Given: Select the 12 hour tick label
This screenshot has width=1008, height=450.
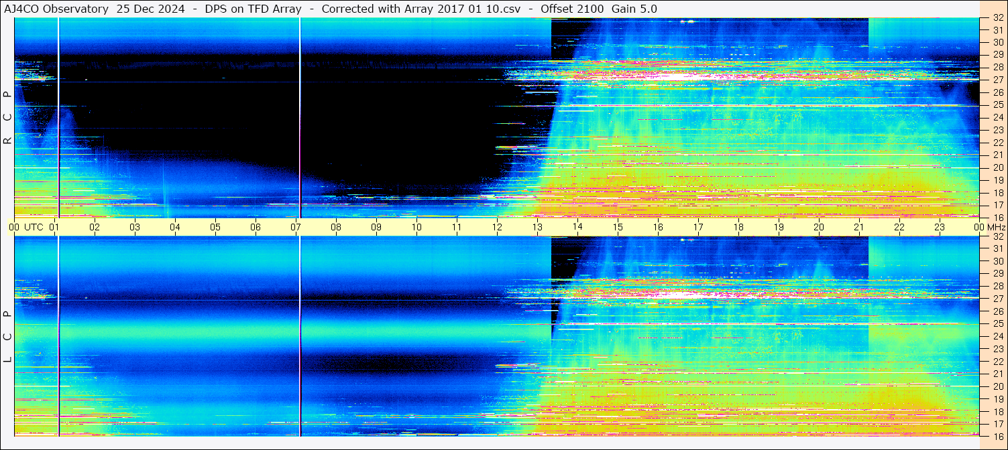Looking at the screenshot, I should click(497, 227).
